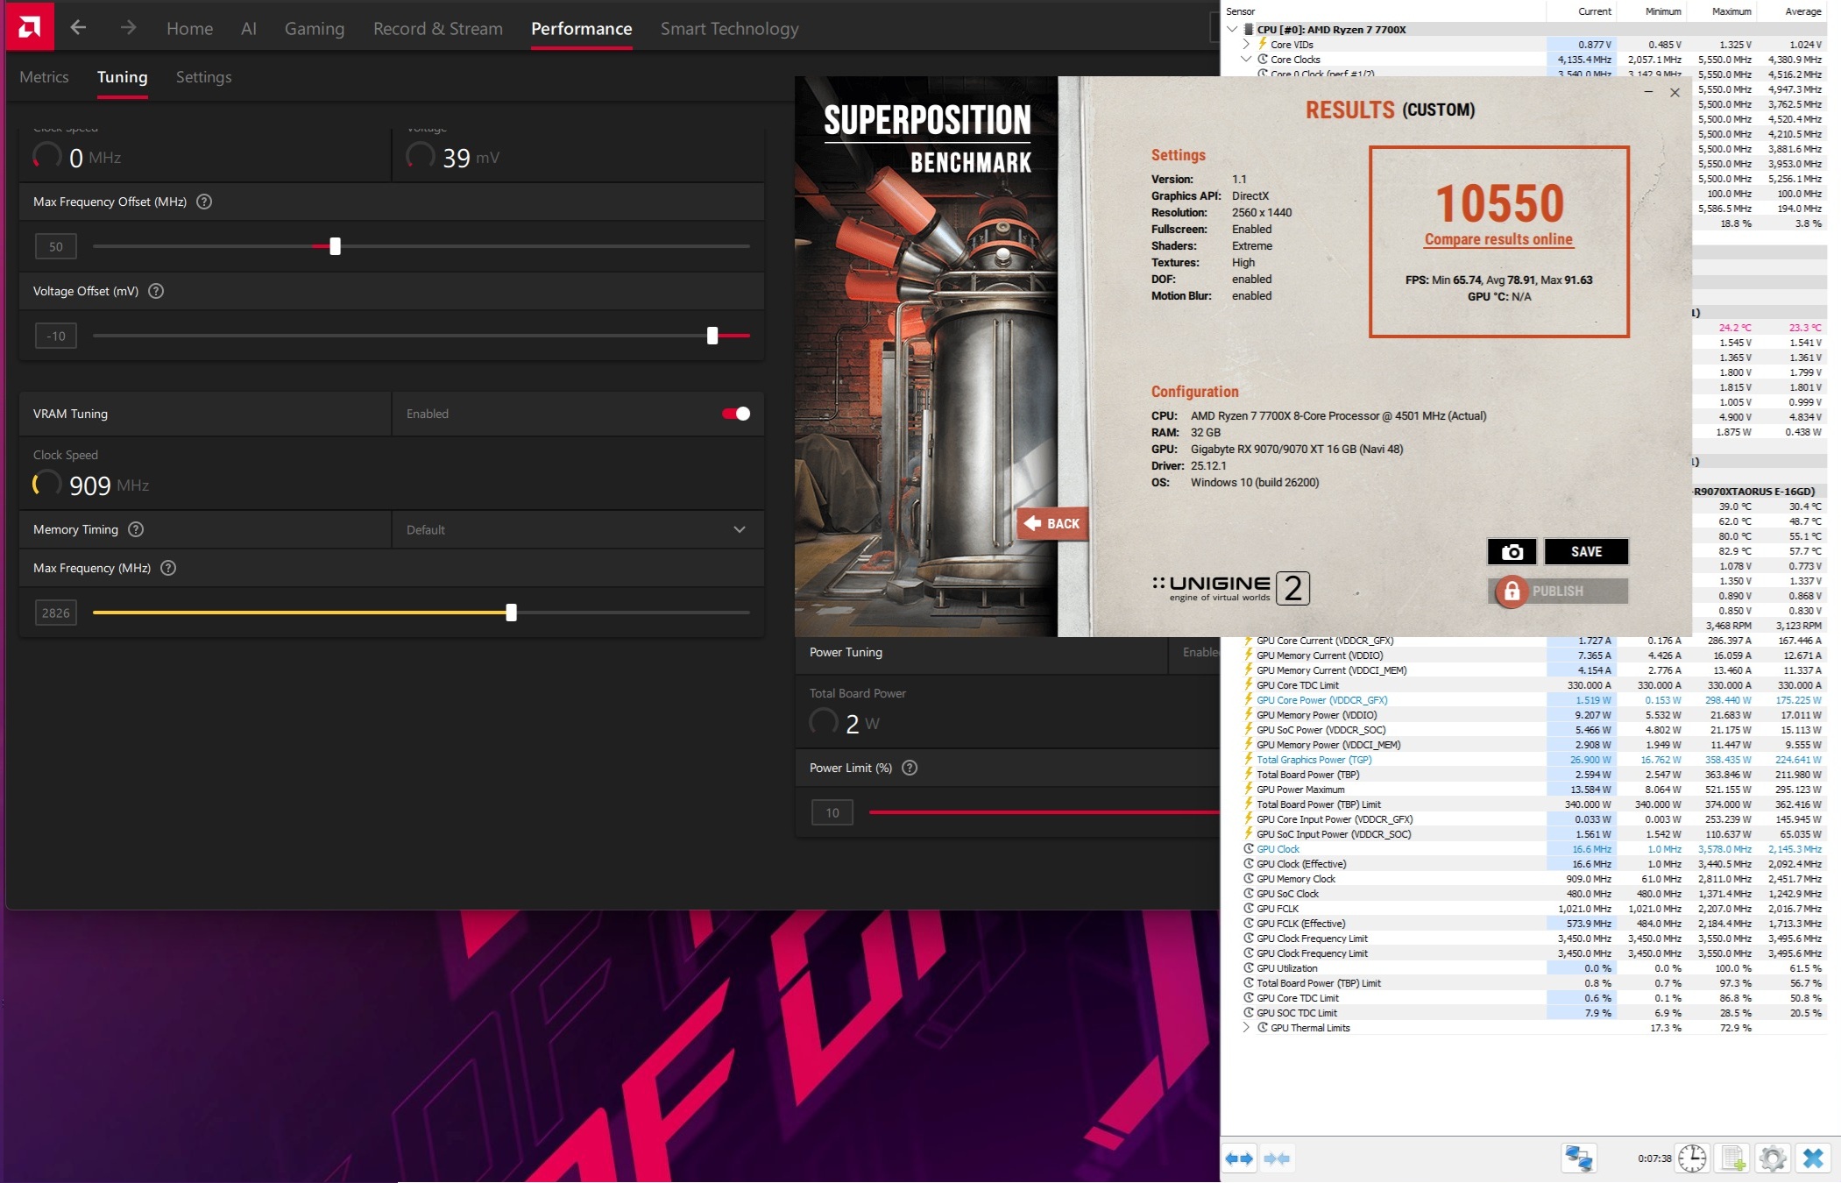Disable the VRAM Tuning toggle
The width and height of the screenshot is (1841, 1183).
coord(735,414)
